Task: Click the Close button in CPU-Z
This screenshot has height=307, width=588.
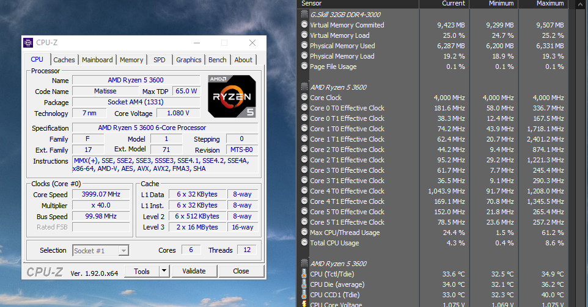Action: (241, 271)
